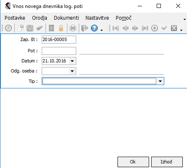Expand the Tip combo box arrow
Image resolution: width=187 pixels, height=168 pixels.
[x=160, y=81]
